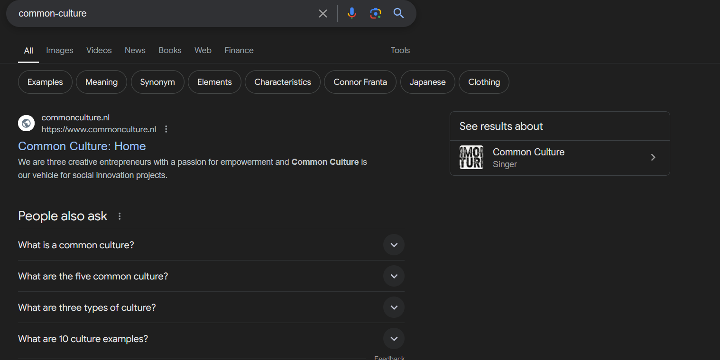Select the Clothing filter chip

point(484,82)
